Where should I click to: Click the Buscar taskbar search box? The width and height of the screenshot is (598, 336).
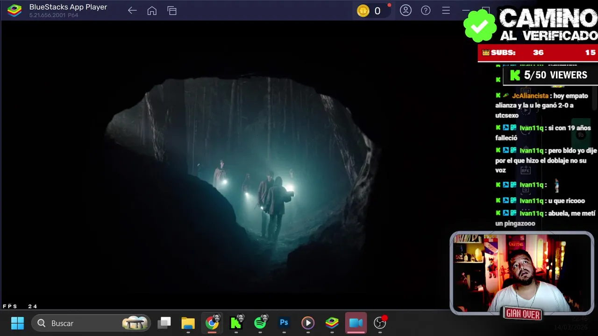click(x=91, y=323)
